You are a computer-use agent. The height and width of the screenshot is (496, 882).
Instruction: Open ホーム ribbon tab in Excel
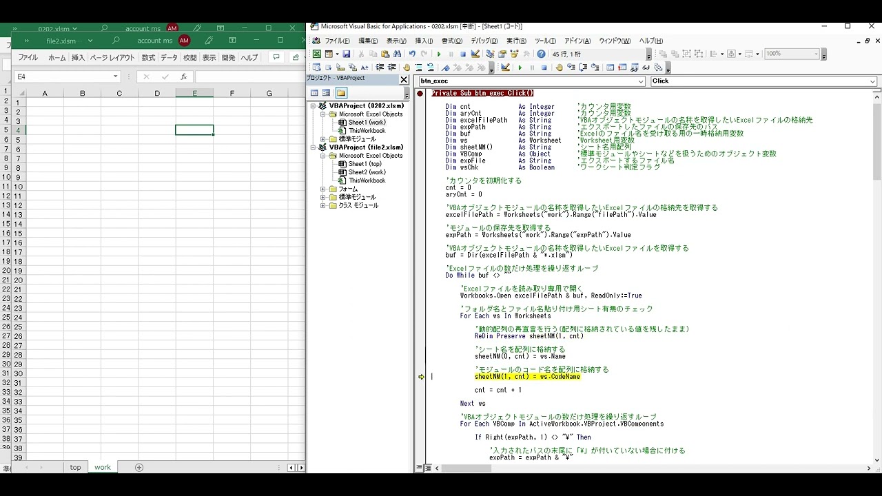coord(57,58)
